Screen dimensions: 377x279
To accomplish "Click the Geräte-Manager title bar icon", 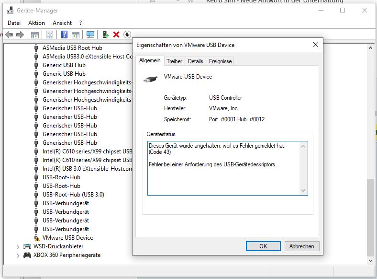I will 10,11.
